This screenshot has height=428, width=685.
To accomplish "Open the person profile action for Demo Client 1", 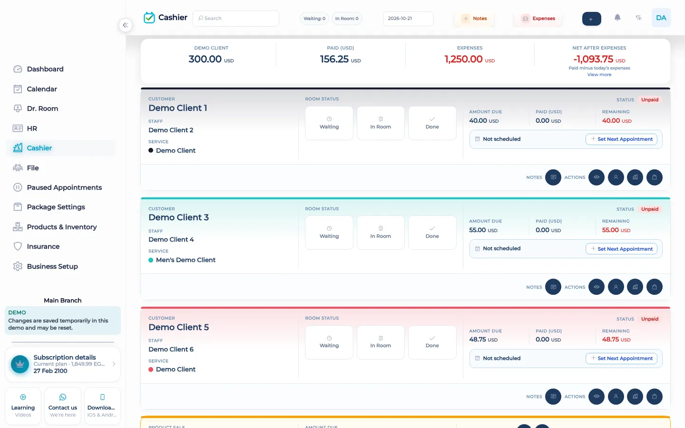I will [x=616, y=177].
